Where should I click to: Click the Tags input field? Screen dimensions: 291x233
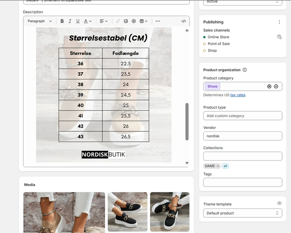pyautogui.click(x=243, y=182)
